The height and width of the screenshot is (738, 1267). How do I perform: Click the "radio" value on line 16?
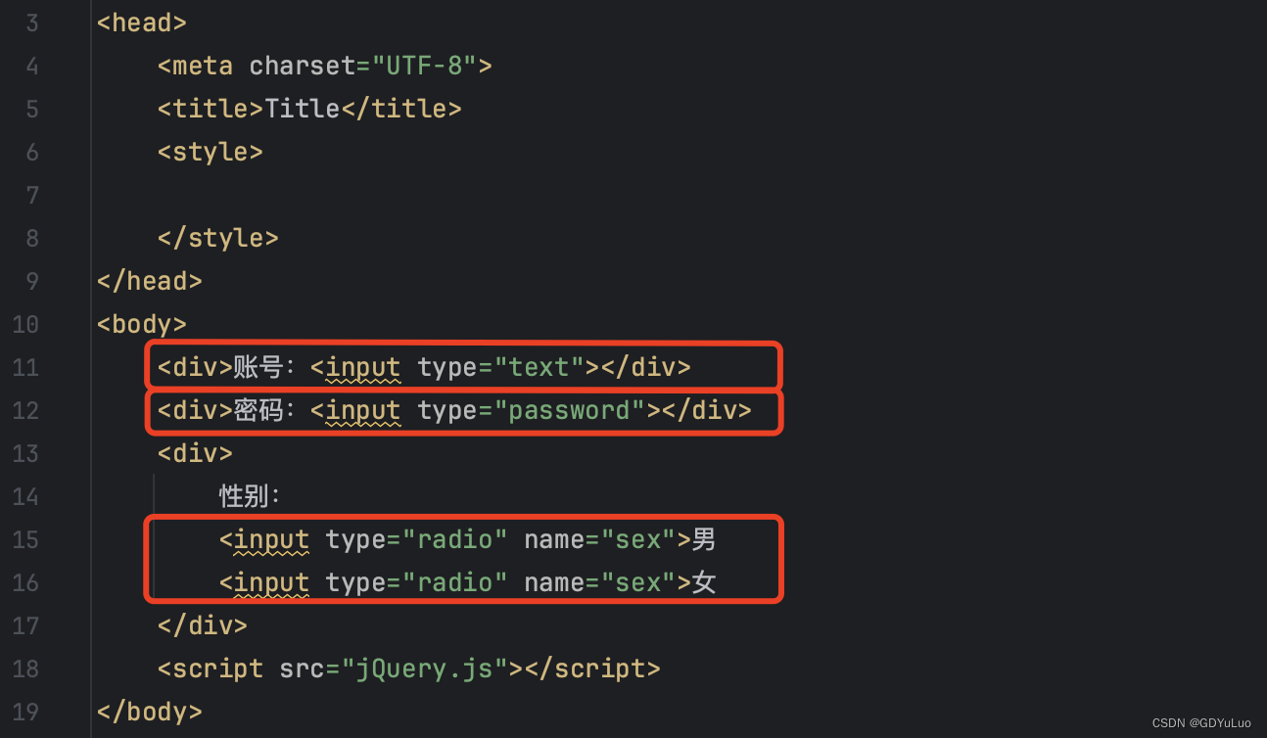pyautogui.click(x=454, y=582)
